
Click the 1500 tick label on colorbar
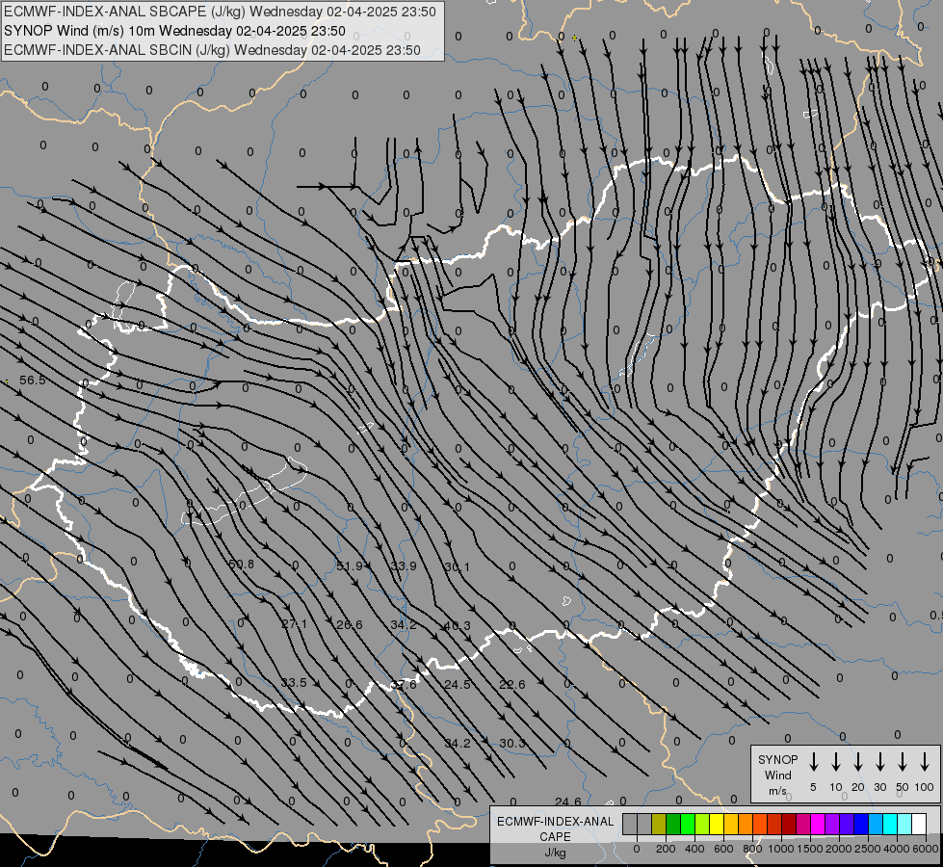(x=810, y=849)
